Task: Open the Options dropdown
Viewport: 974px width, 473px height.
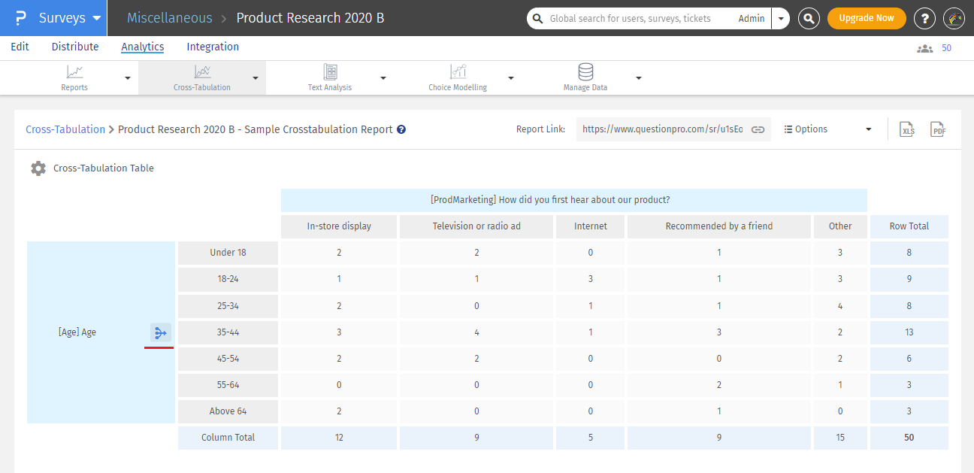Action: coord(827,129)
